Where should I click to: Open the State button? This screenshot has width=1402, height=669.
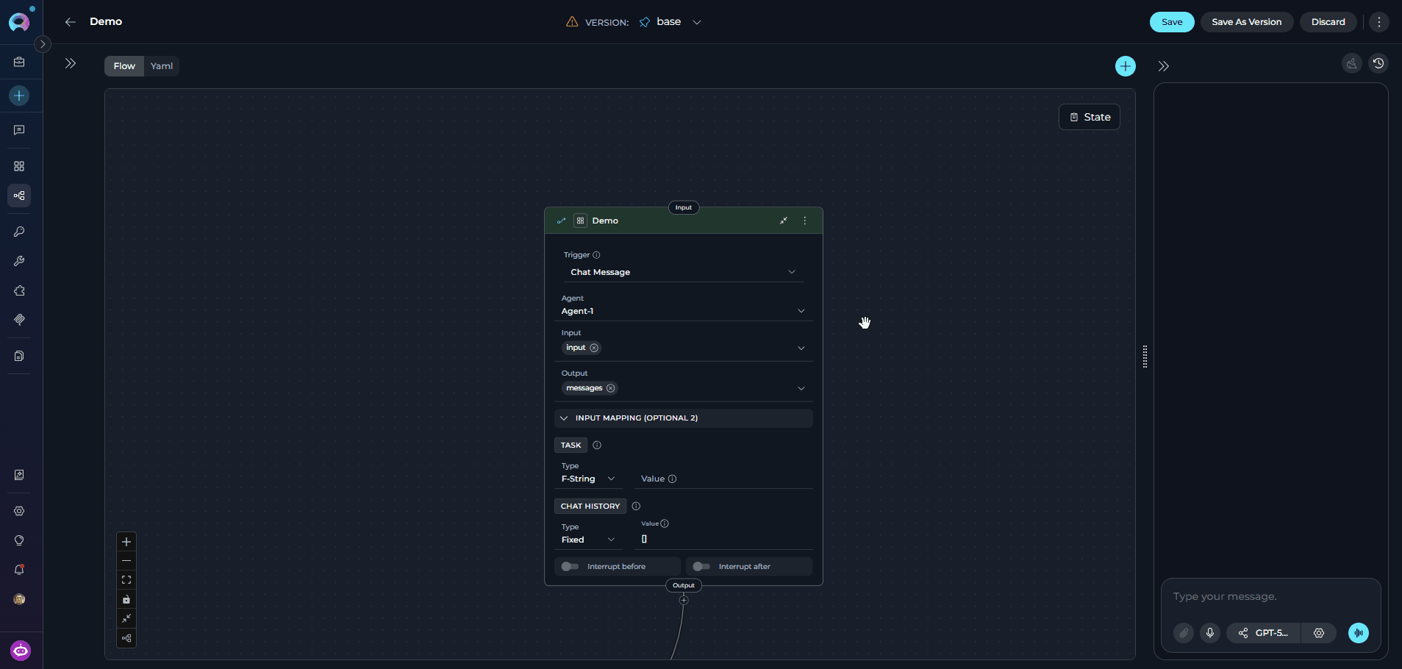click(x=1090, y=117)
